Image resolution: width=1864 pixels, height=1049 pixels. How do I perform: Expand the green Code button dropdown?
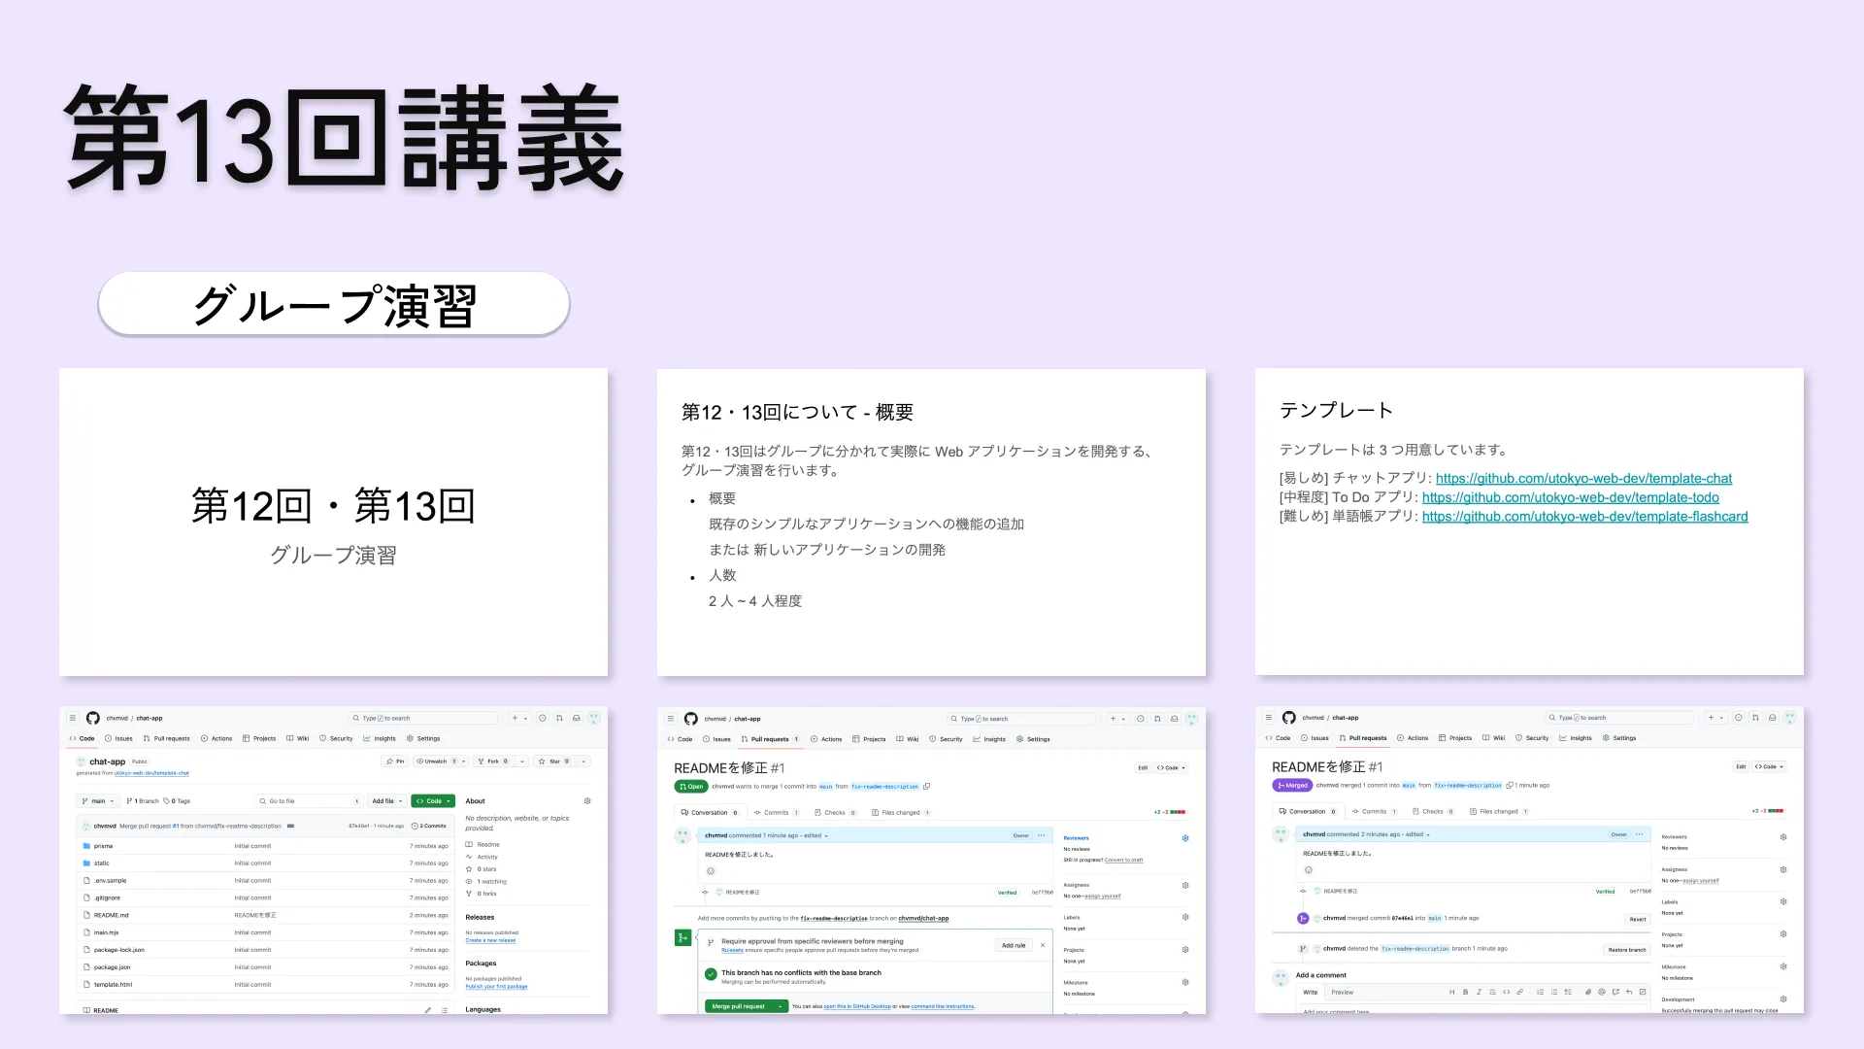tap(447, 800)
